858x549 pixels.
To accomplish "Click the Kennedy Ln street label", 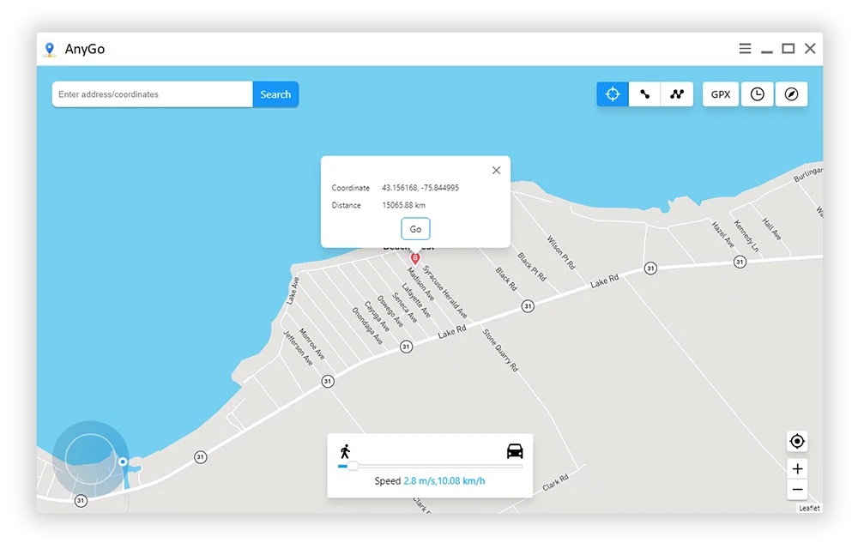I will click(x=746, y=236).
